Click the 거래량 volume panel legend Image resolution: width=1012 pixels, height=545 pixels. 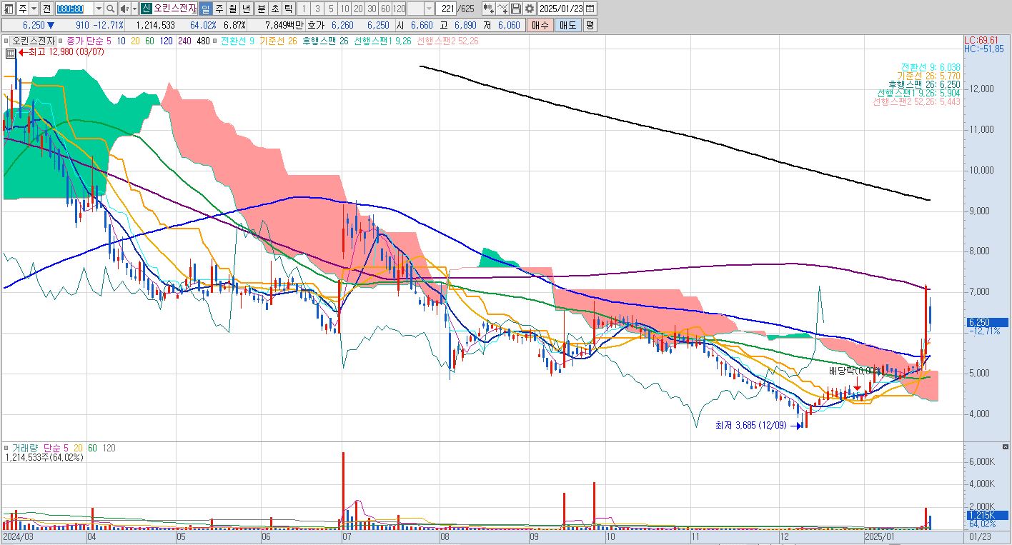pos(24,448)
